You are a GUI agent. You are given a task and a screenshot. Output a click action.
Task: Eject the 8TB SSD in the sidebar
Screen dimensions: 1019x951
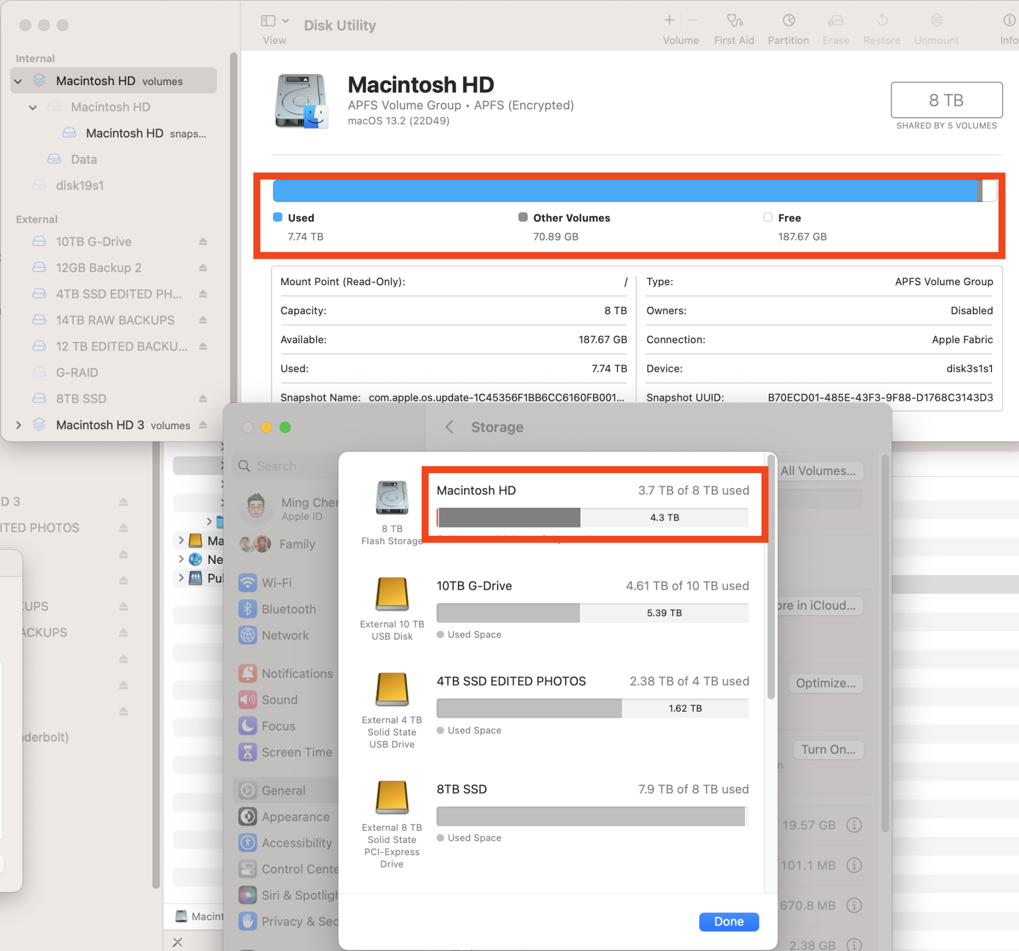click(x=203, y=399)
